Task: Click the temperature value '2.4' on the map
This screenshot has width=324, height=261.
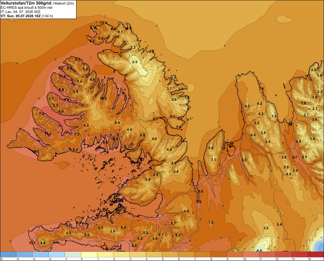Action: pyautogui.click(x=263, y=133)
